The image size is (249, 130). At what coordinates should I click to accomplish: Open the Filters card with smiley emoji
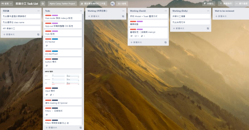[x=63, y=122]
